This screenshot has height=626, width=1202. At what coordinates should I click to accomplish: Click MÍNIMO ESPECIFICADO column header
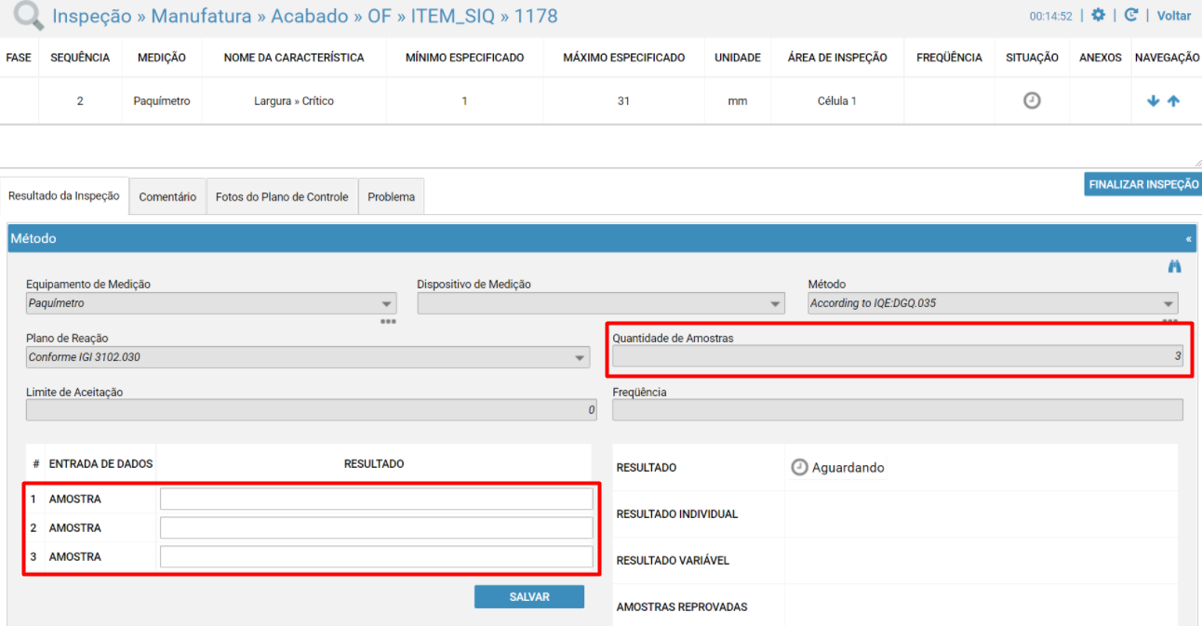click(x=465, y=58)
